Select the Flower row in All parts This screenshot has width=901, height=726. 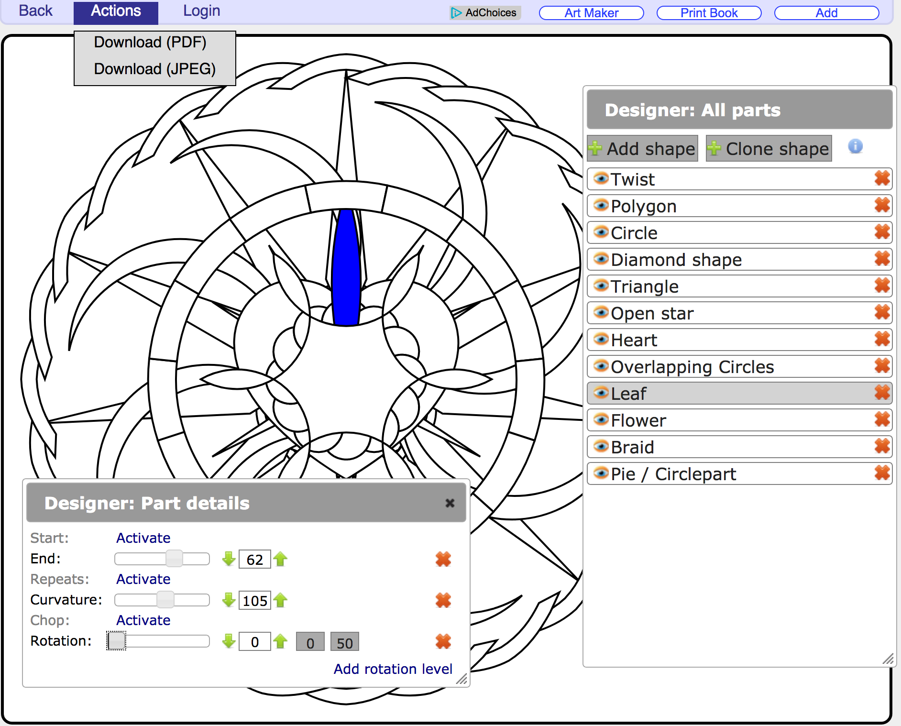(740, 420)
